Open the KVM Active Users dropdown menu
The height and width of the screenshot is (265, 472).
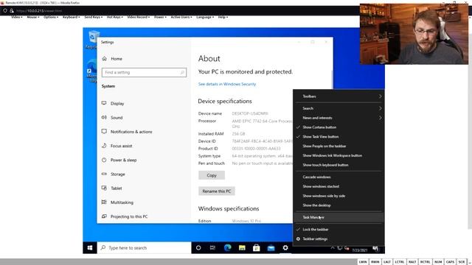tap(181, 17)
